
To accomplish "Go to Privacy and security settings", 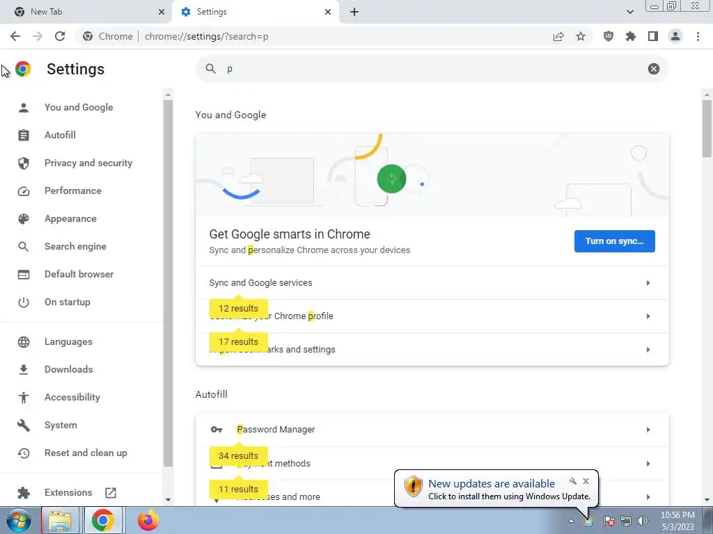I will pyautogui.click(x=88, y=163).
